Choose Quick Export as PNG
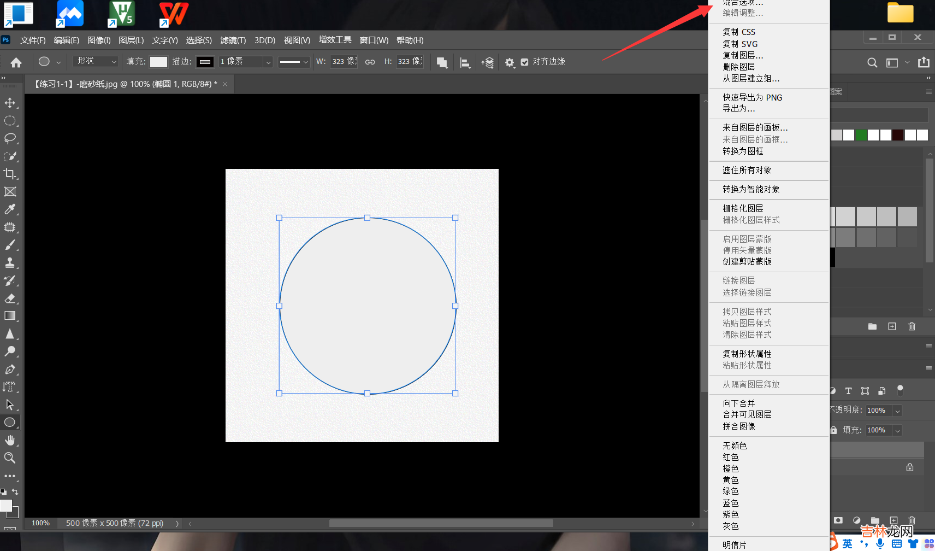 click(752, 97)
